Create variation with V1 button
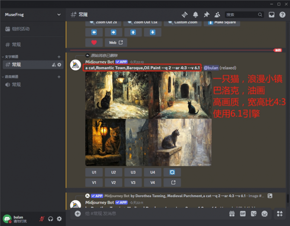 94,183
